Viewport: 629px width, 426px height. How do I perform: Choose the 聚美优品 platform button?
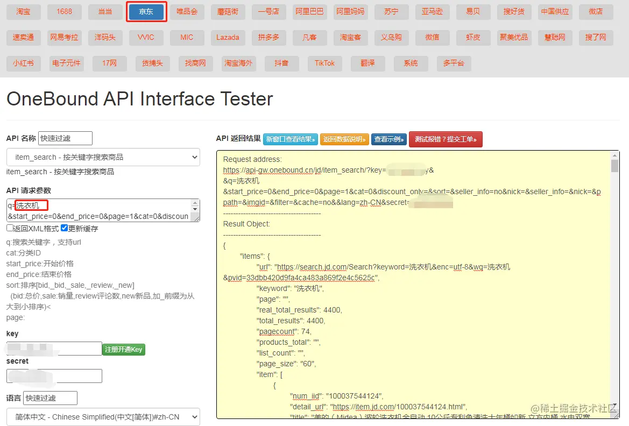click(x=514, y=37)
